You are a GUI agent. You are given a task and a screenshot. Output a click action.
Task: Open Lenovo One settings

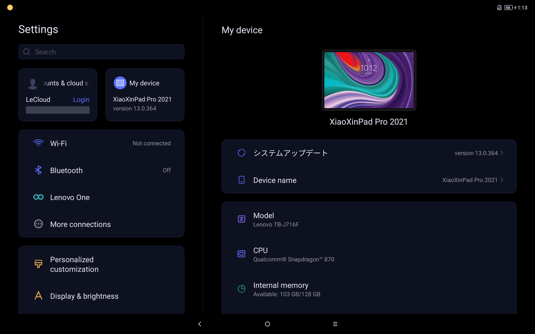[x=101, y=197]
